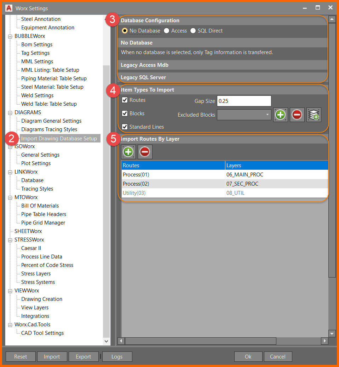This screenshot has width=339, height=367.
Task: Select SHEETWorx in tree
Action: pos(28,231)
